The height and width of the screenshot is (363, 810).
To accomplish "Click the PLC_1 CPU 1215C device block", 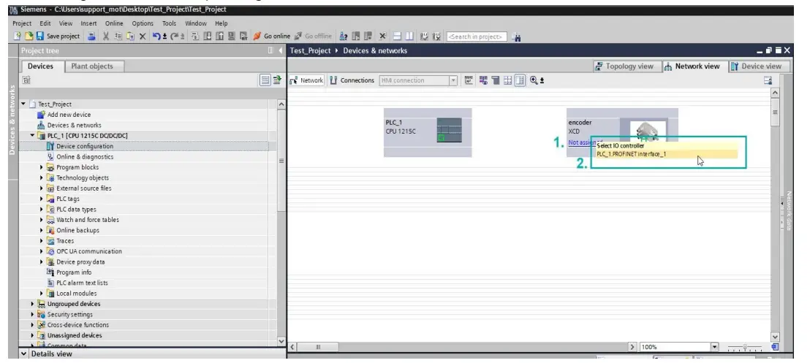I will [428, 132].
